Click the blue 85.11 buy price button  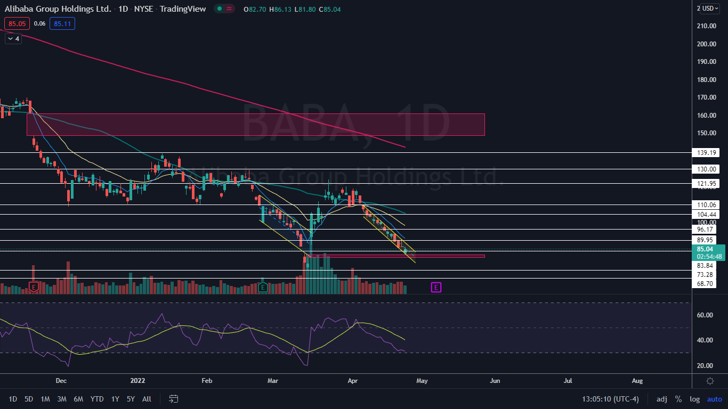click(62, 23)
